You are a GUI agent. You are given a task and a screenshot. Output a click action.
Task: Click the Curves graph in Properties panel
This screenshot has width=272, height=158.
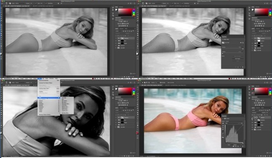point(235,134)
